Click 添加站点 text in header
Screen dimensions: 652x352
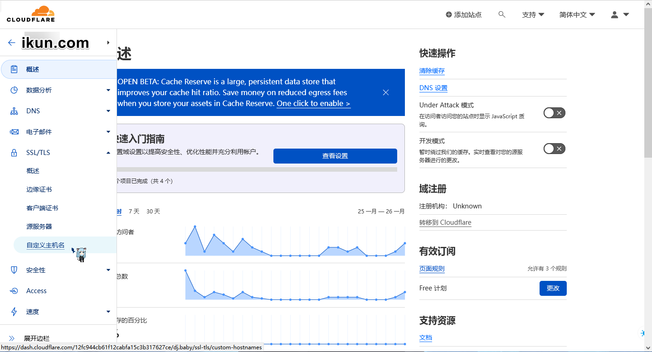pyautogui.click(x=468, y=15)
